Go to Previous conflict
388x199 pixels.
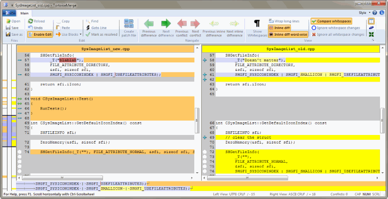pyautogui.click(x=182, y=28)
